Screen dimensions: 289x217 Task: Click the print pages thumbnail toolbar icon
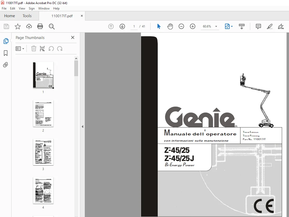(42, 48)
